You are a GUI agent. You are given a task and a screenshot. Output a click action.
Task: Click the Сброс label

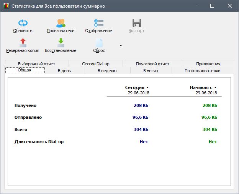pyautogui.click(x=99, y=50)
